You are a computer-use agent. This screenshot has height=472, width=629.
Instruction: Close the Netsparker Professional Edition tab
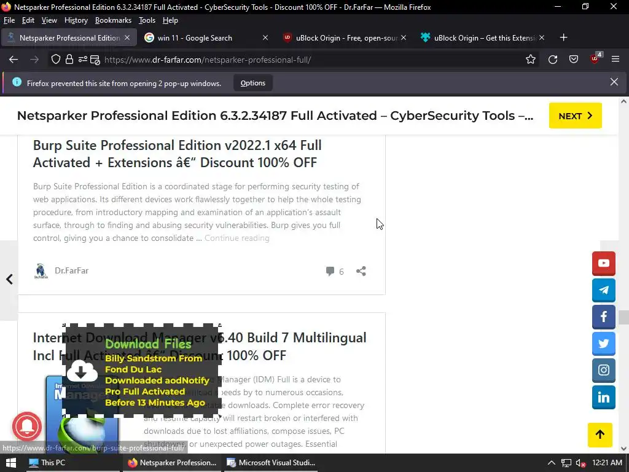[127, 37]
